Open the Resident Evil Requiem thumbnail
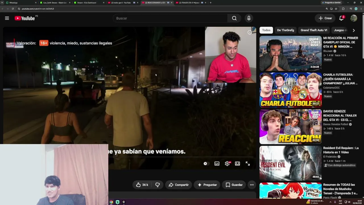The height and width of the screenshot is (205, 364). tap(290, 163)
